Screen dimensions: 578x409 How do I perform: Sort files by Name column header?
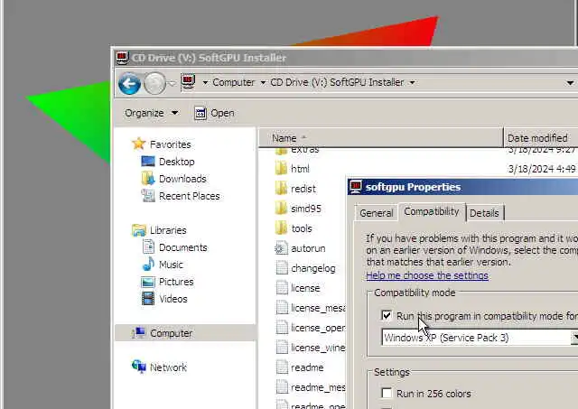coord(381,138)
